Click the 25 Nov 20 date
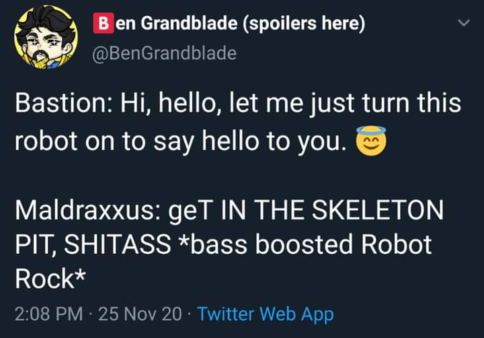The height and width of the screenshot is (338, 484). coord(140,314)
